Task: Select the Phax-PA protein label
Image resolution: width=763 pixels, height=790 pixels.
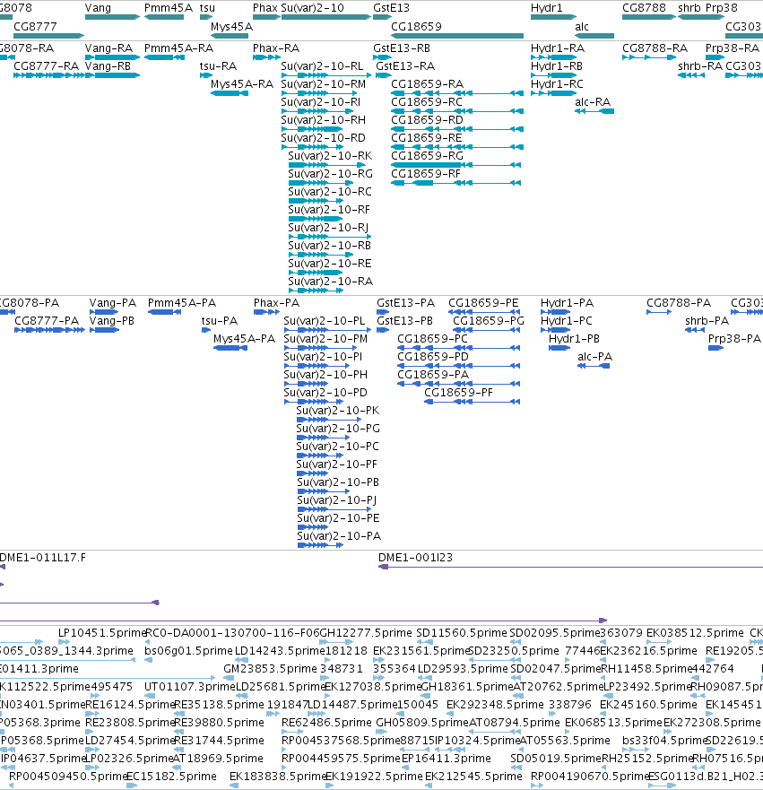Action: coord(276,303)
